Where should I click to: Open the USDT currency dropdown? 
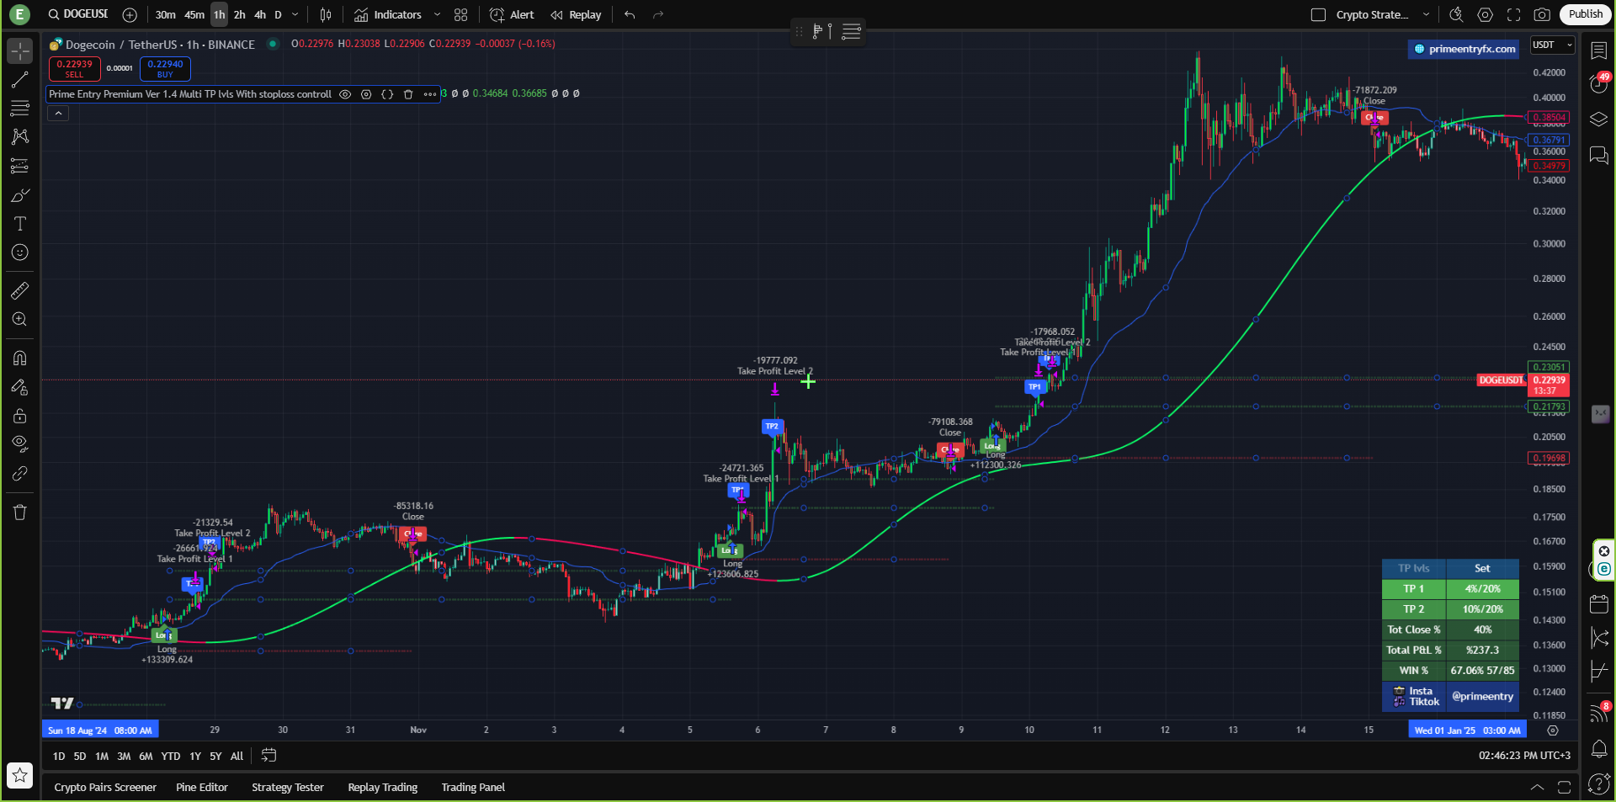pyautogui.click(x=1552, y=45)
